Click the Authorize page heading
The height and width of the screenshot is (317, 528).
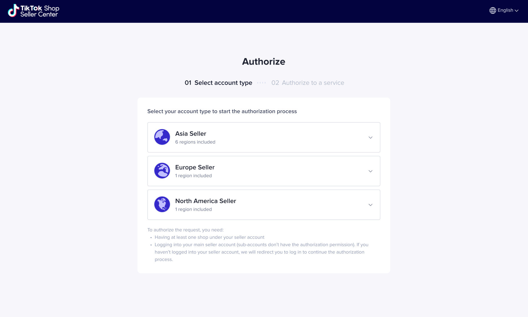[x=263, y=61]
